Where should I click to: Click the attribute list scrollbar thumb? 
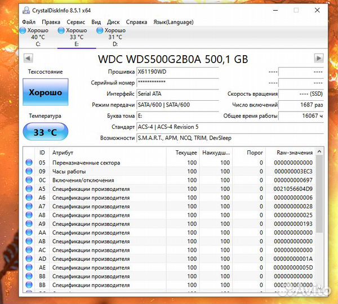click(x=319, y=194)
